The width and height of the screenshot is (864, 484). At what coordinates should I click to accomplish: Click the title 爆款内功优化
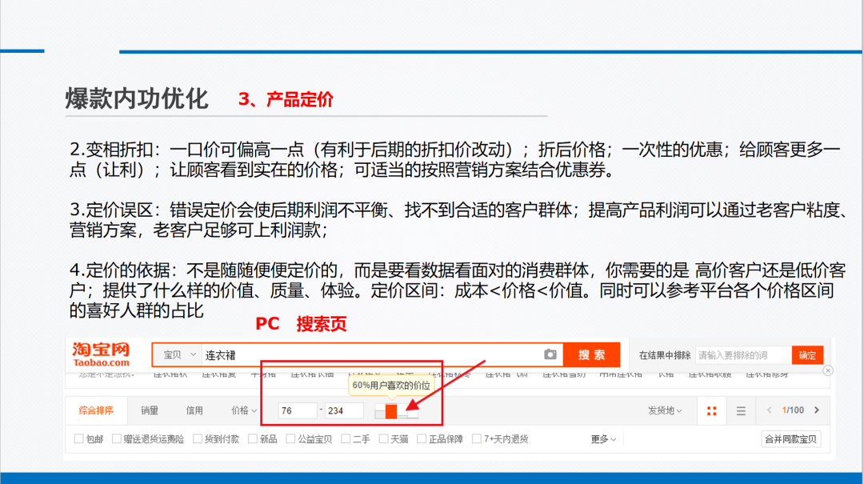point(136,98)
